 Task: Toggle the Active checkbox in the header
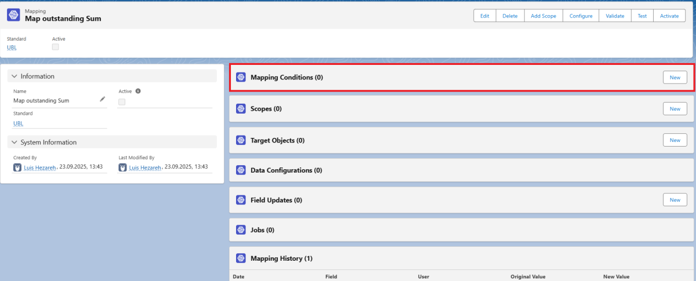[x=56, y=47]
